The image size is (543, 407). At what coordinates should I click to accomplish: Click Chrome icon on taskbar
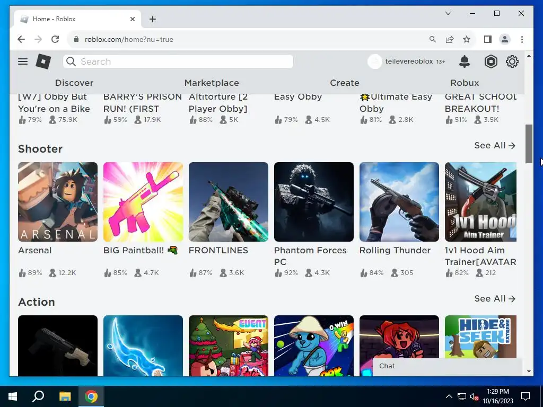[x=91, y=396]
